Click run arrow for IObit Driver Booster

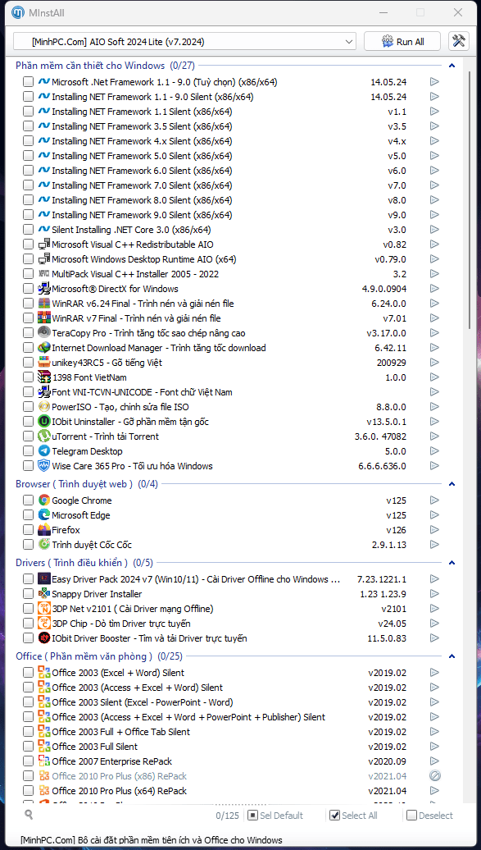click(434, 638)
